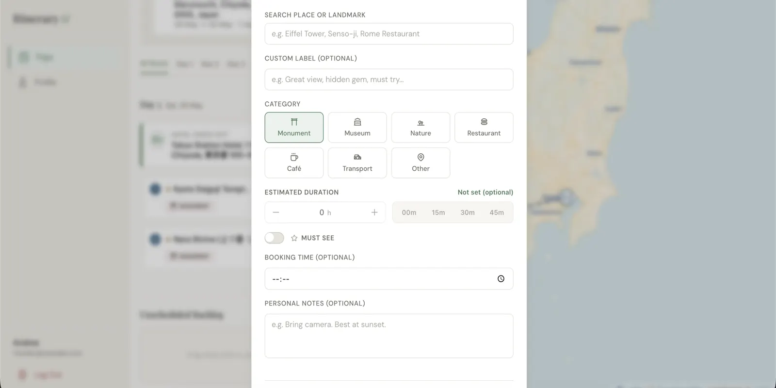Increase estimated duration hours with plus
This screenshot has width=776, height=388.
point(374,212)
